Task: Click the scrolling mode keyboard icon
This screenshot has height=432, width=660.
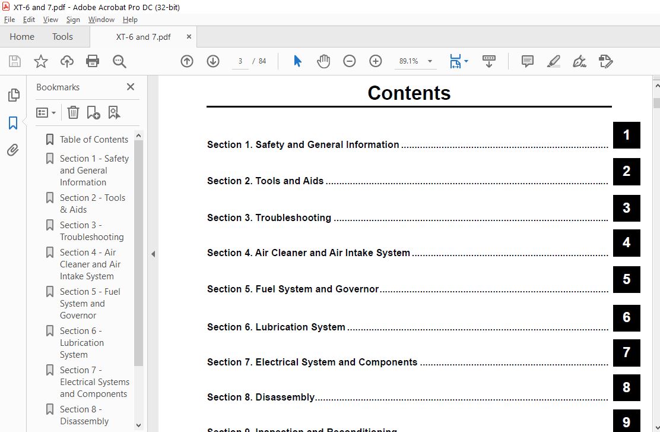Action: click(489, 62)
